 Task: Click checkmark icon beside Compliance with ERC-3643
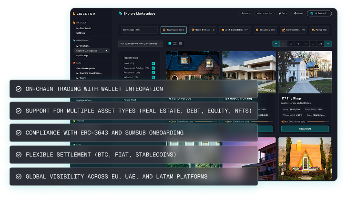pyautogui.click(x=19, y=132)
